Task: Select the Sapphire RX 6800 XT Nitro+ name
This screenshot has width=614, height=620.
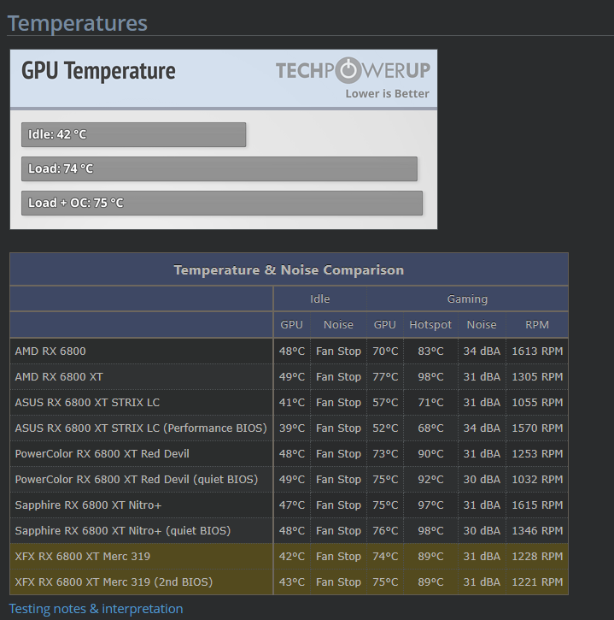Action: 88,505
